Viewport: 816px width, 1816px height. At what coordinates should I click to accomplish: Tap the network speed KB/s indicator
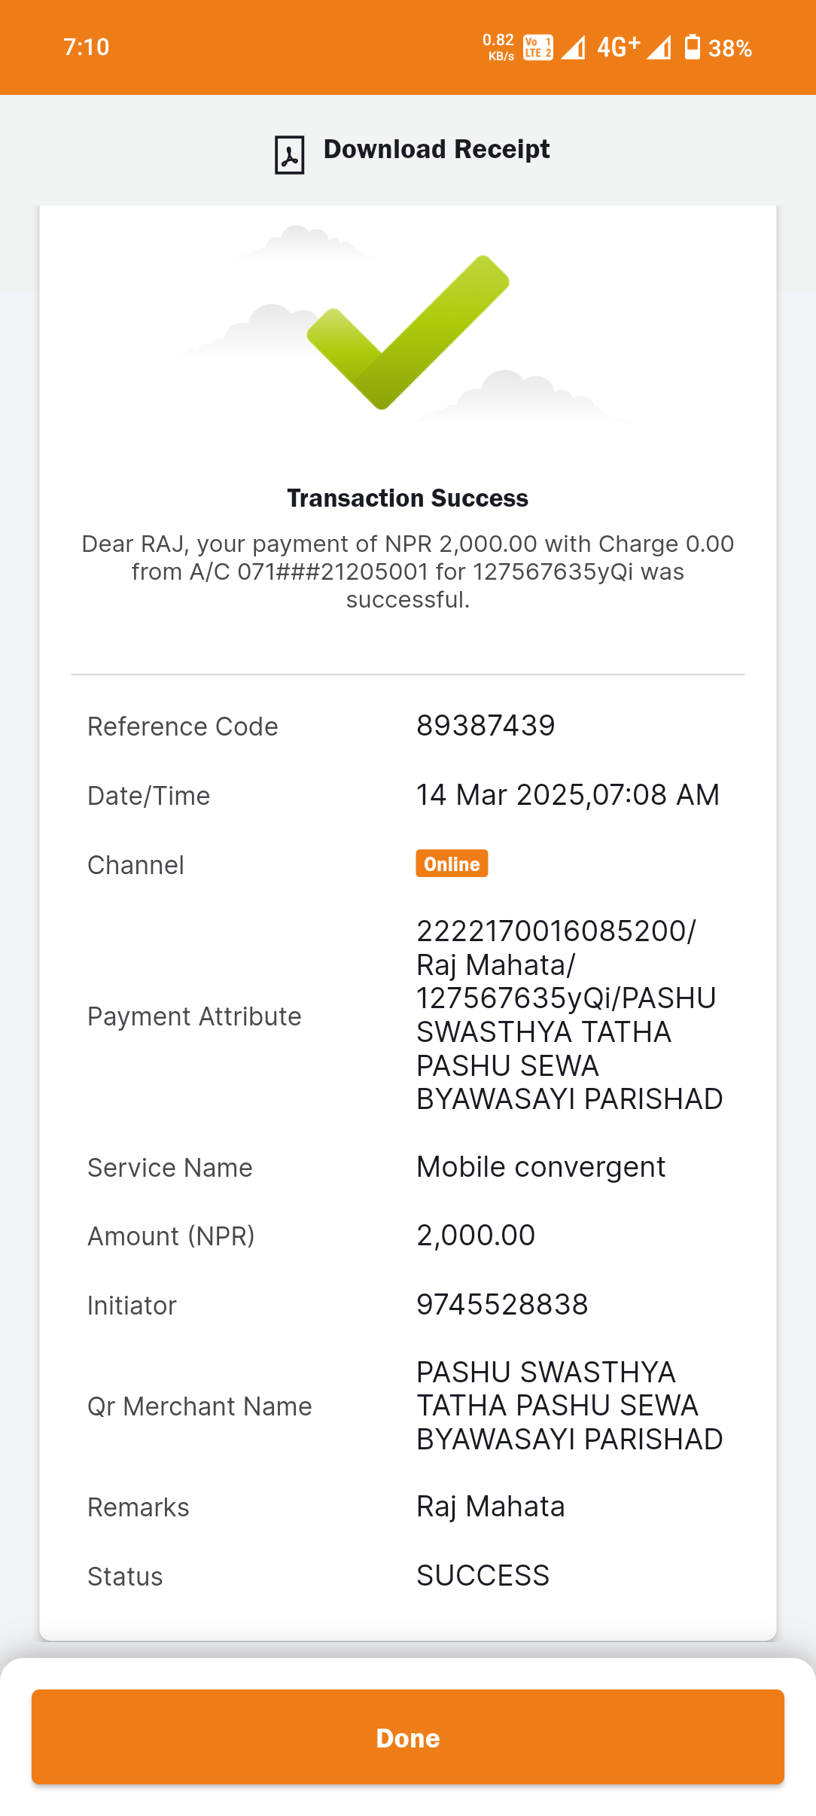click(498, 47)
